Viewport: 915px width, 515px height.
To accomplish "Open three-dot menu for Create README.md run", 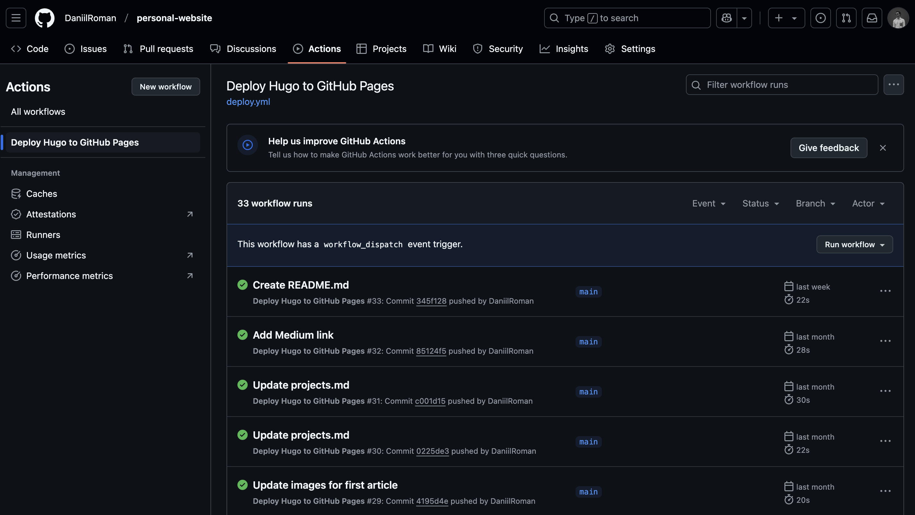I will pyautogui.click(x=885, y=291).
